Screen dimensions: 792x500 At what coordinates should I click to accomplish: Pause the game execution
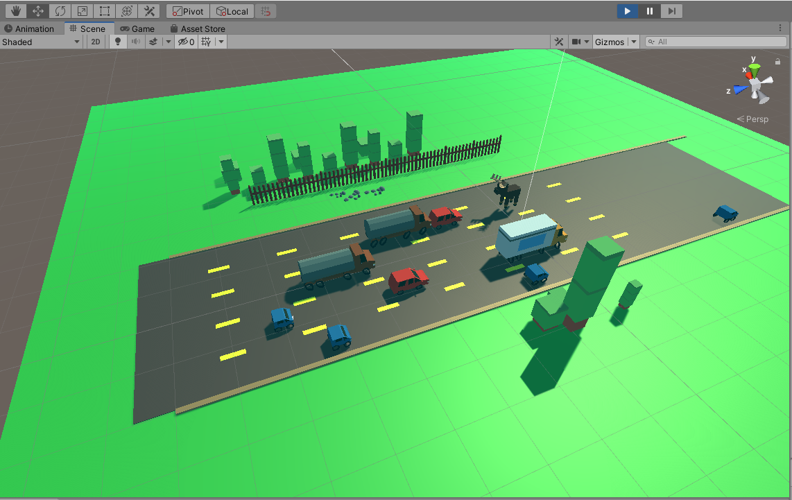click(x=650, y=11)
